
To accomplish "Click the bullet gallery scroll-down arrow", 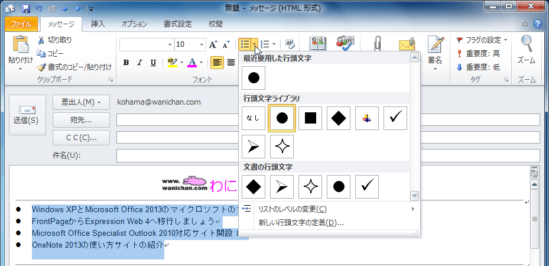I will 414,196.
